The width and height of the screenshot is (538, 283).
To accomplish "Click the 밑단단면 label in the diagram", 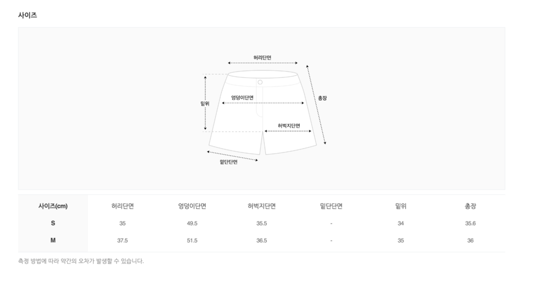I will click(229, 162).
